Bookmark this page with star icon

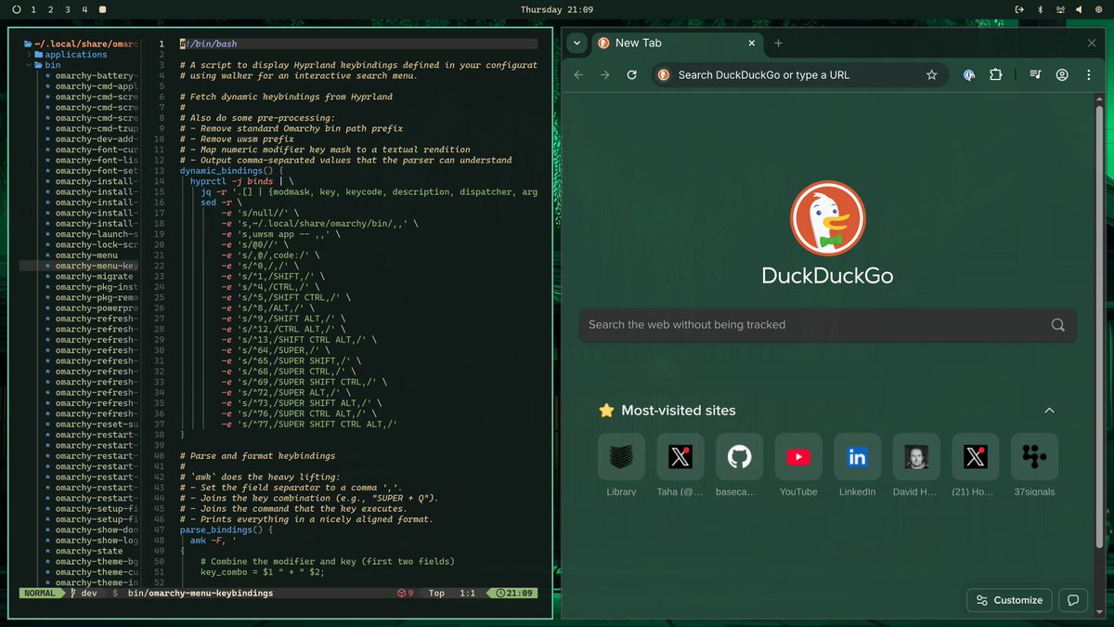931,75
